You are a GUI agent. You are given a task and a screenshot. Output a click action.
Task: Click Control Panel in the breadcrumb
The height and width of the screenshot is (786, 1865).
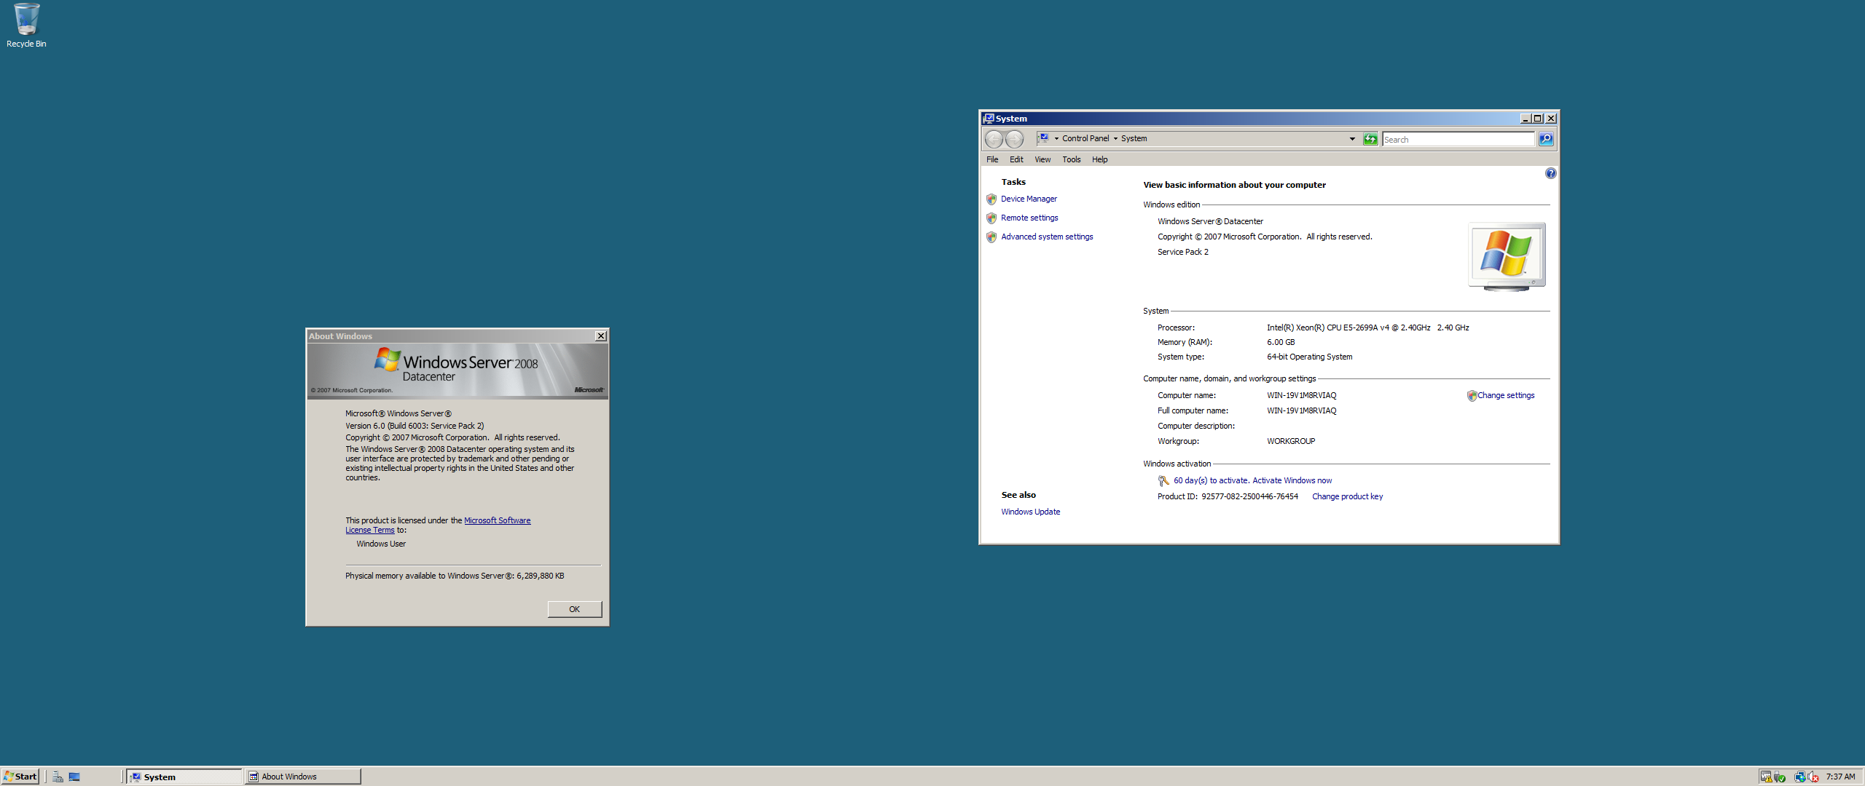1085,138
